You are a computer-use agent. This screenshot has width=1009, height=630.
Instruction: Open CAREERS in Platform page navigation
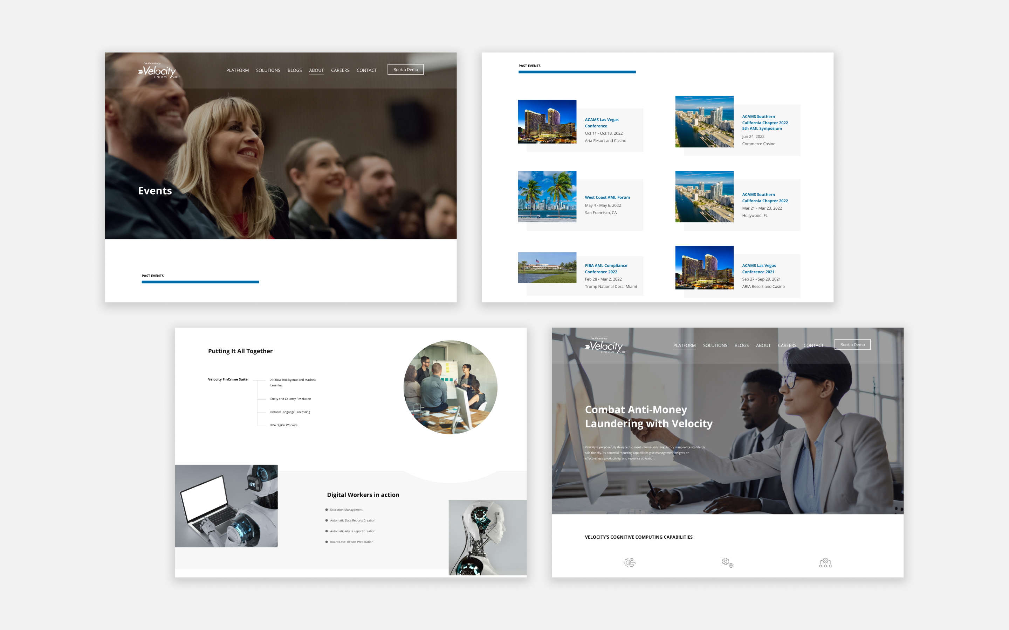pos(787,345)
